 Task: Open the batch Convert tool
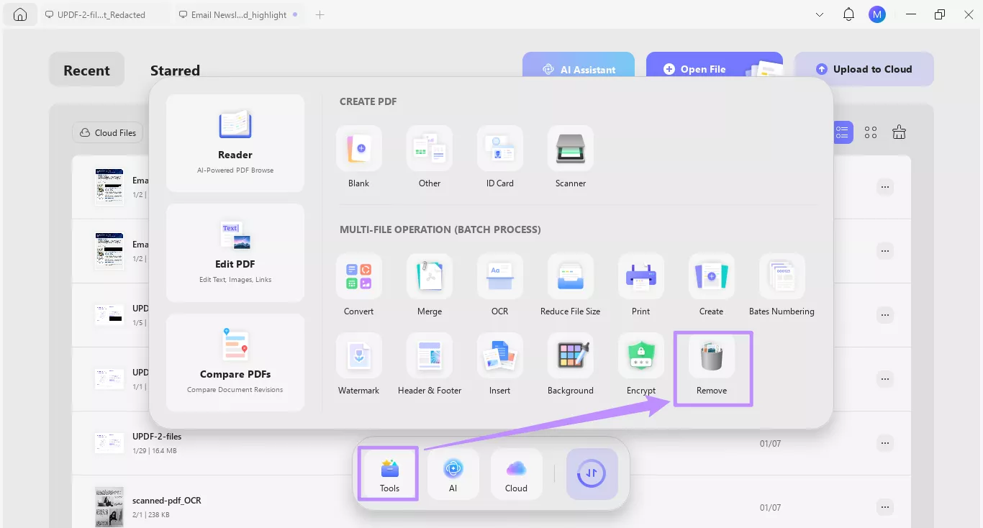(x=359, y=286)
